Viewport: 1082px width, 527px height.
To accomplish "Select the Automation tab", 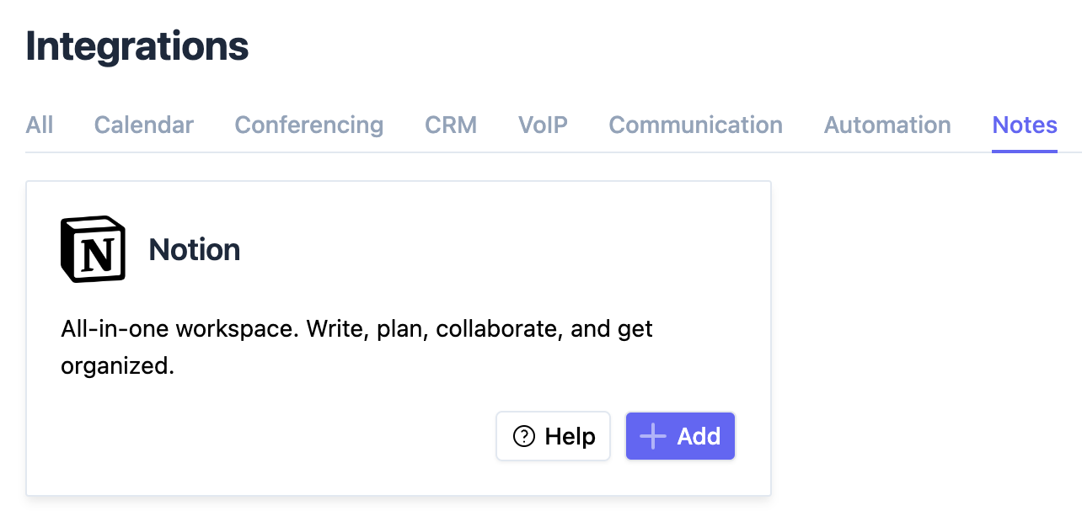I will pyautogui.click(x=887, y=125).
